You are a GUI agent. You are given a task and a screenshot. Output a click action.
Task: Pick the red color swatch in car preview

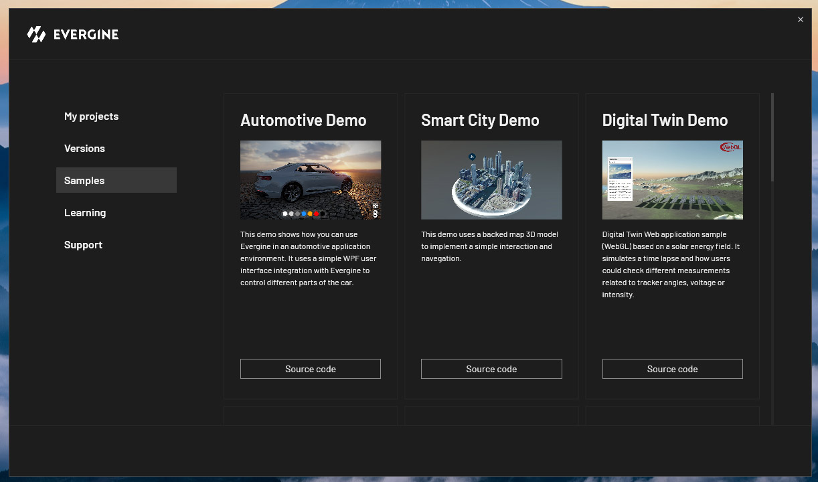[316, 214]
